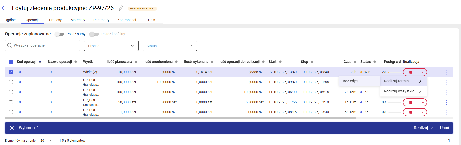The width and height of the screenshot is (461, 145).
Task: Sort table by Ilość uruchomiona arrows
Action: click(176, 62)
